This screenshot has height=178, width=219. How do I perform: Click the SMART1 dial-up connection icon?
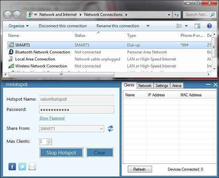(x=11, y=45)
